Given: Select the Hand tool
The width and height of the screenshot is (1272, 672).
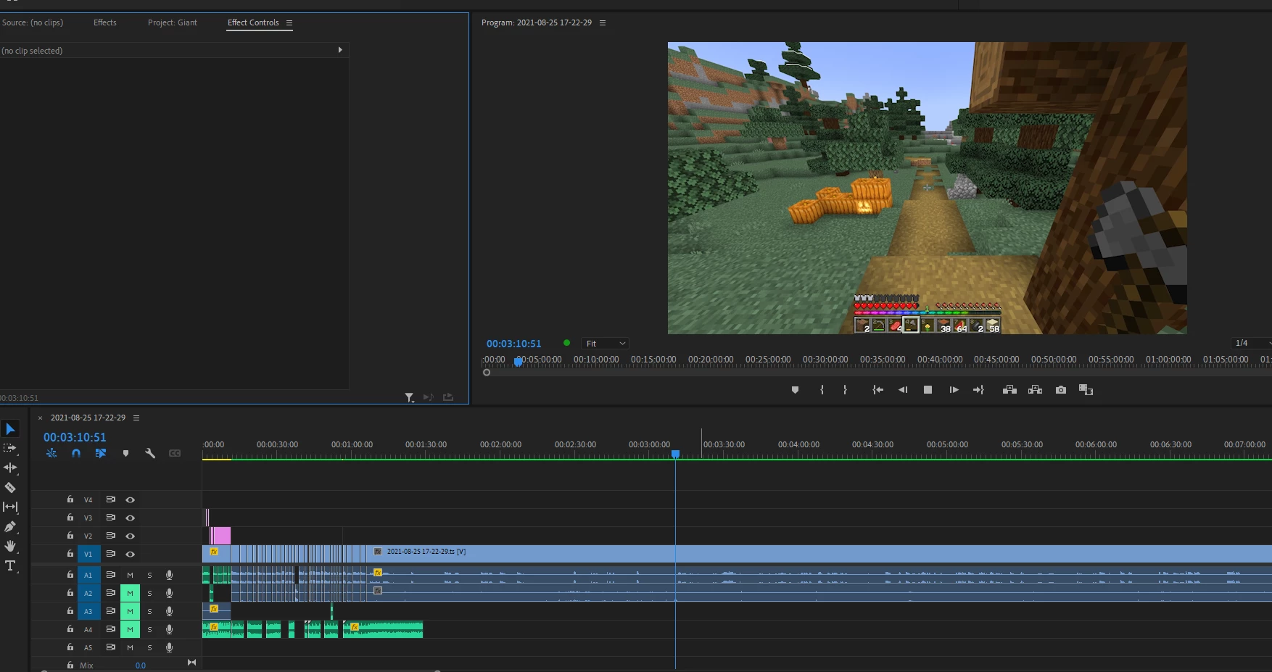Looking at the screenshot, I should click(10, 546).
